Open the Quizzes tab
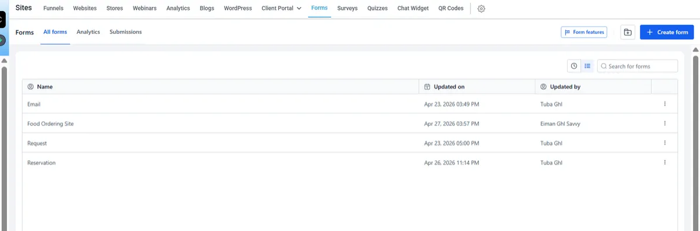This screenshot has width=700, height=231. pyautogui.click(x=377, y=9)
